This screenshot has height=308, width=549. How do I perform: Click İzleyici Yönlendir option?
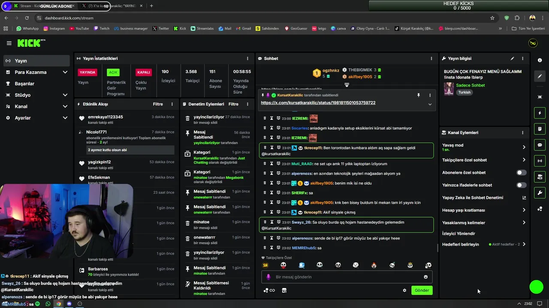coord(459,234)
